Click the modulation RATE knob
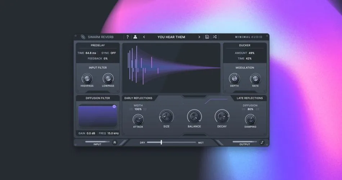 (x=255, y=78)
